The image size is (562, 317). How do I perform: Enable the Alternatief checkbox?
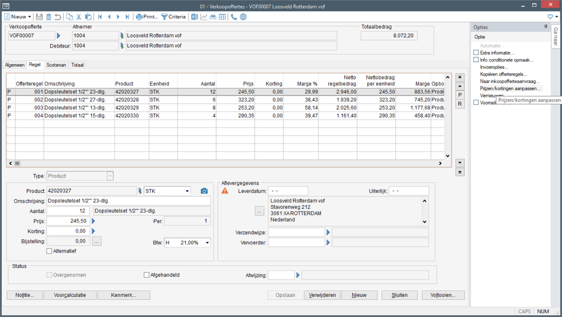click(x=49, y=251)
